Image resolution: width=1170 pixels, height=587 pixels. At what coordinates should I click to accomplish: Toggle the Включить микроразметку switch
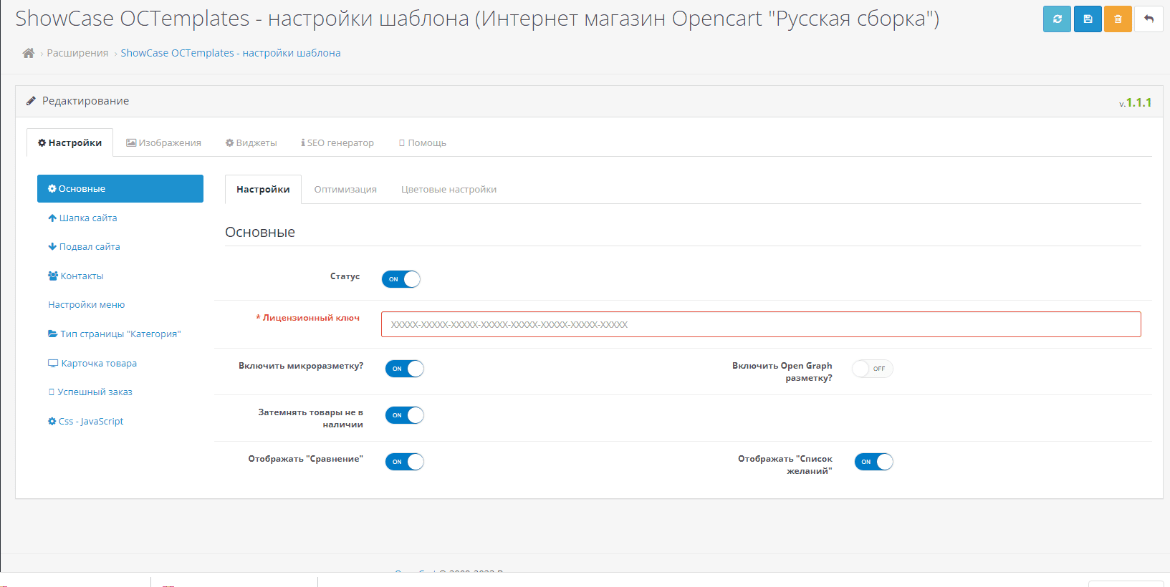coord(405,369)
